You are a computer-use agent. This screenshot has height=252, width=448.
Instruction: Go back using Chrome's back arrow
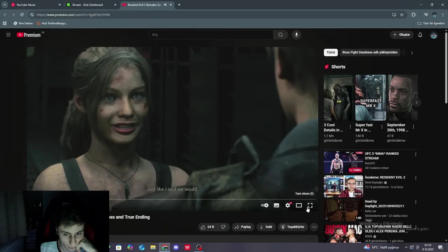[x=5, y=15]
